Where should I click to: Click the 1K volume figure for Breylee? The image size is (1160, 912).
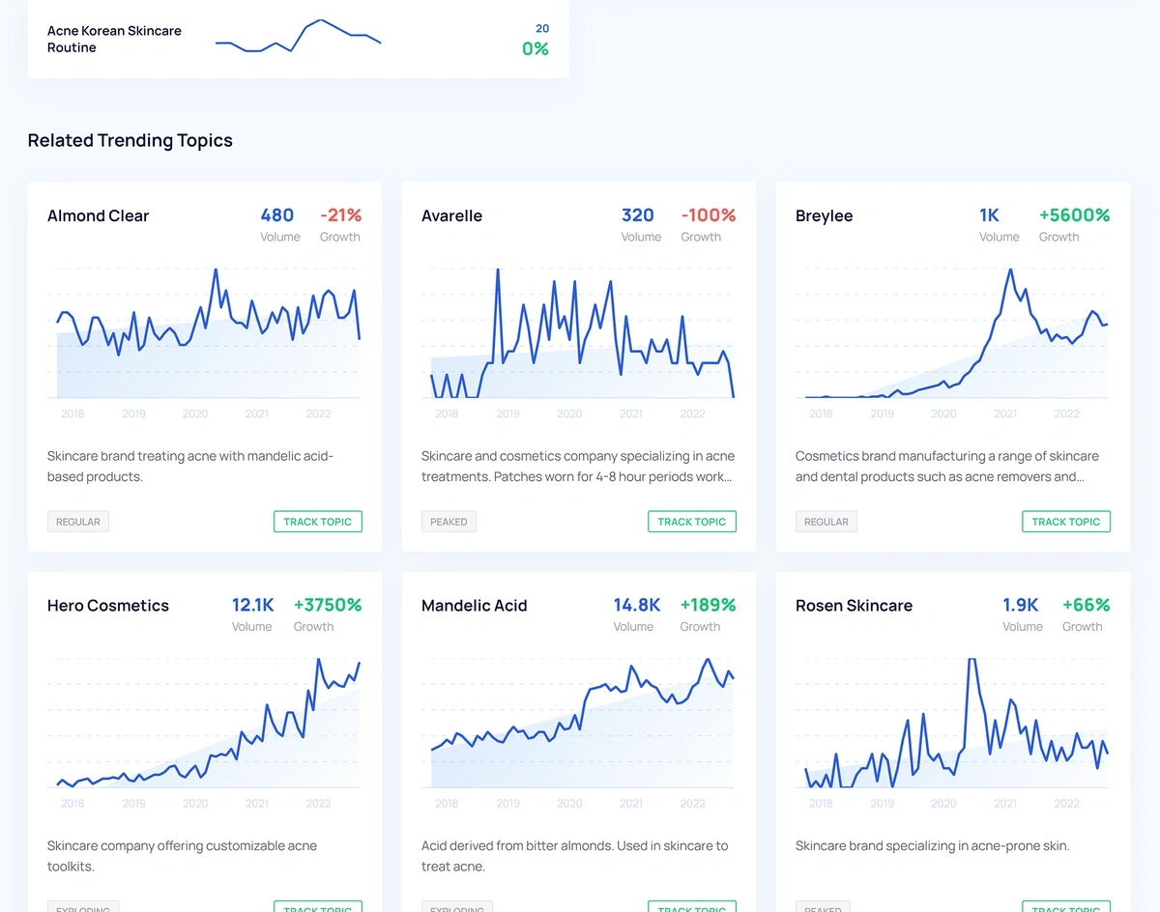[x=989, y=215]
